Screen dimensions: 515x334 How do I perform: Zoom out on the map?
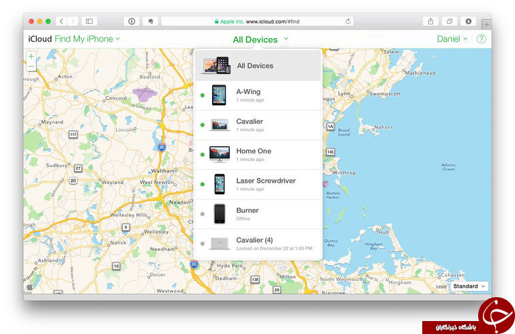tap(31, 67)
